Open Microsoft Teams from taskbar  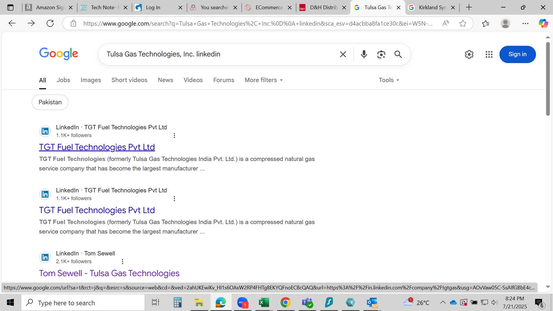pos(307,302)
